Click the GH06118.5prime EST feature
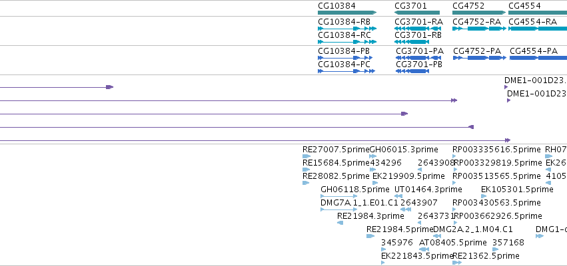This screenshot has width=567, height=266. tap(339, 196)
